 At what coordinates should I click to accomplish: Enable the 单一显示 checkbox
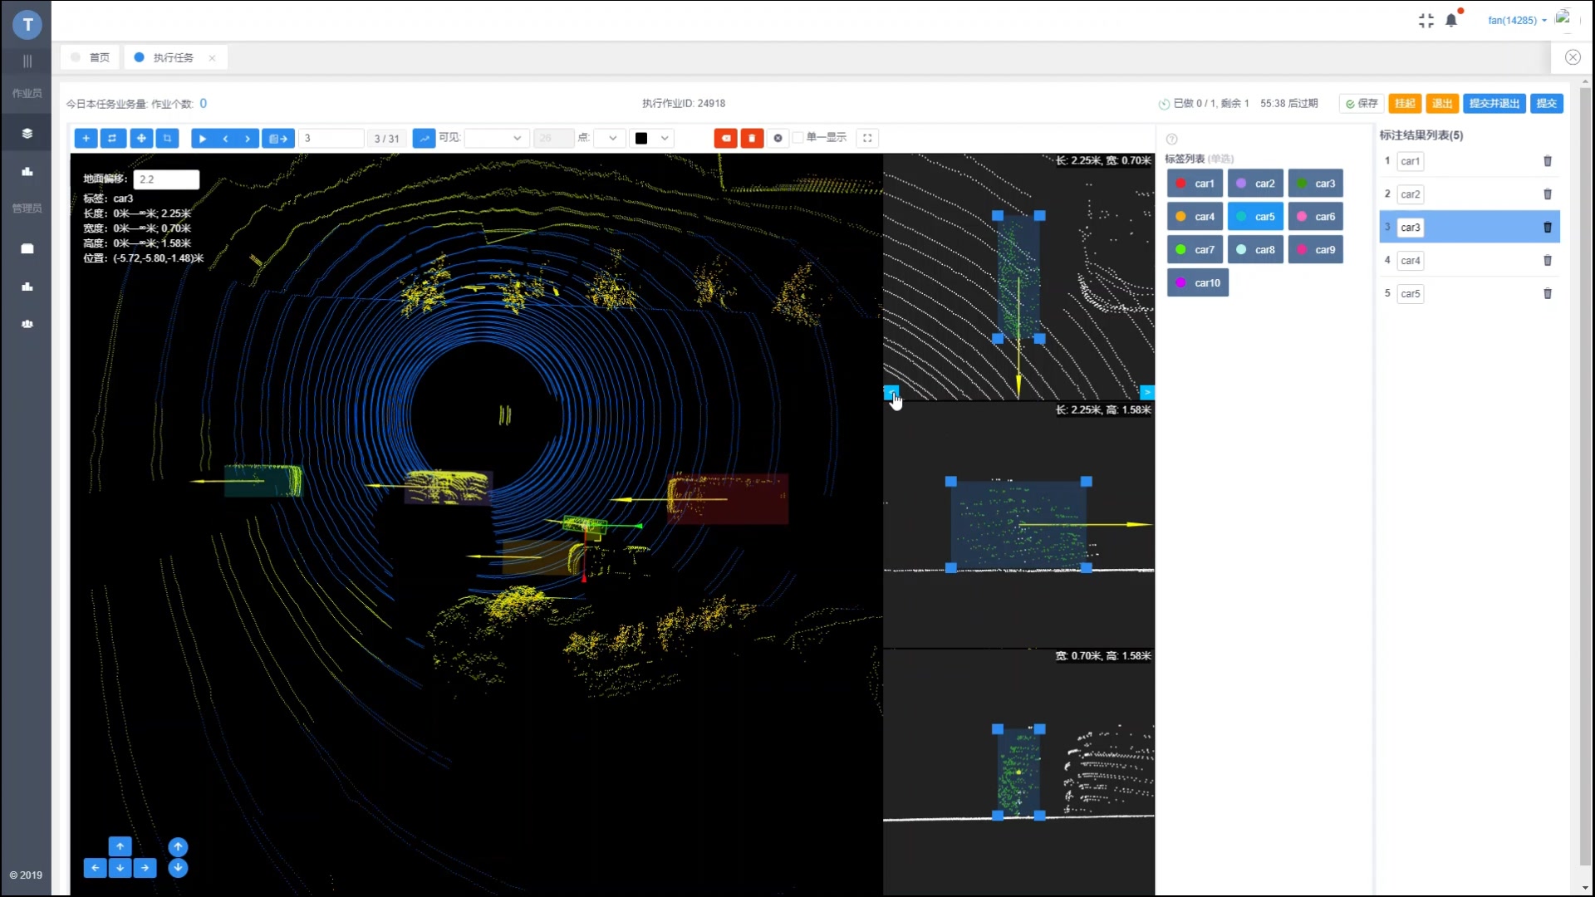[x=798, y=138]
